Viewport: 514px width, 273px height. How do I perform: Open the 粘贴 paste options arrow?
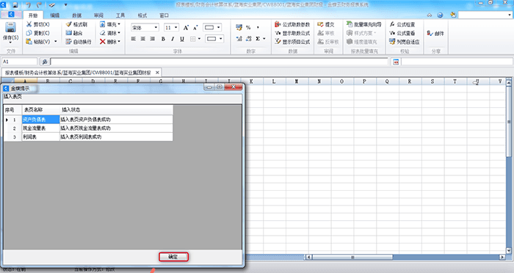click(x=55, y=42)
